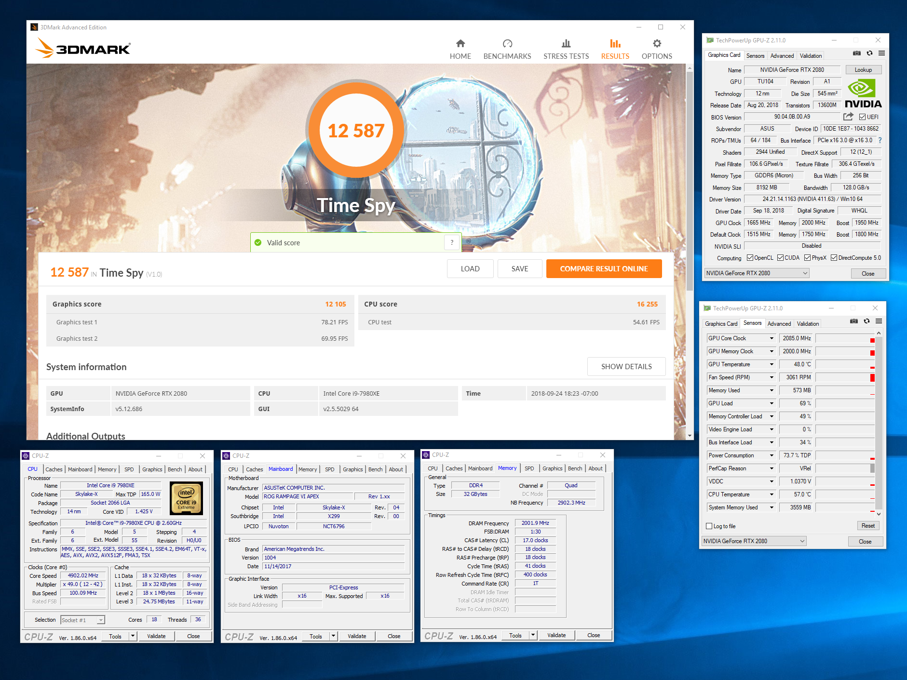Click the CPU-Z CPU window title icon
907x680 pixels.
point(26,456)
